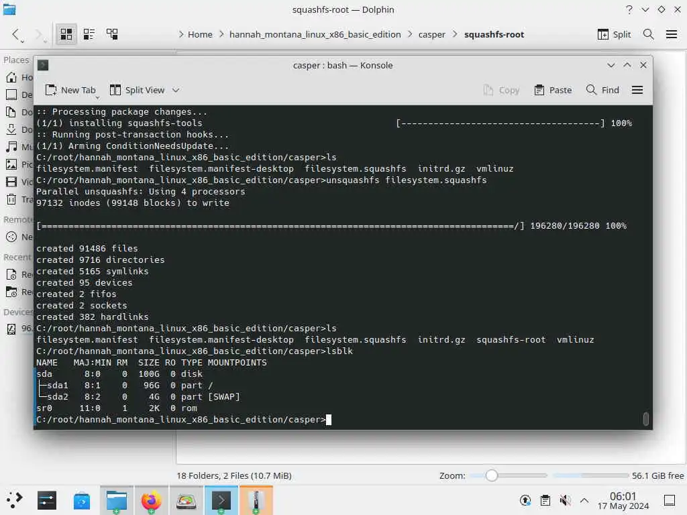687x515 pixels.
Task: Select Downloads place icon in sidebar
Action: pos(11,129)
